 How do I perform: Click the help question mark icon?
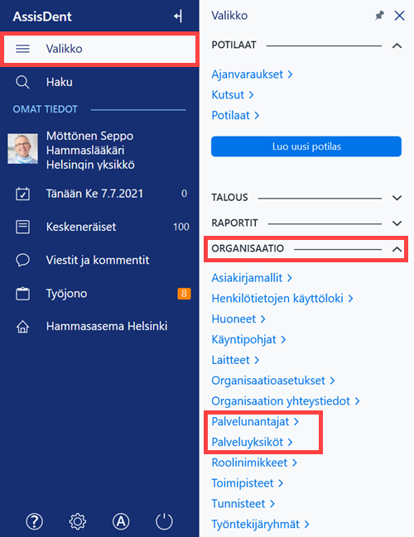click(x=34, y=521)
